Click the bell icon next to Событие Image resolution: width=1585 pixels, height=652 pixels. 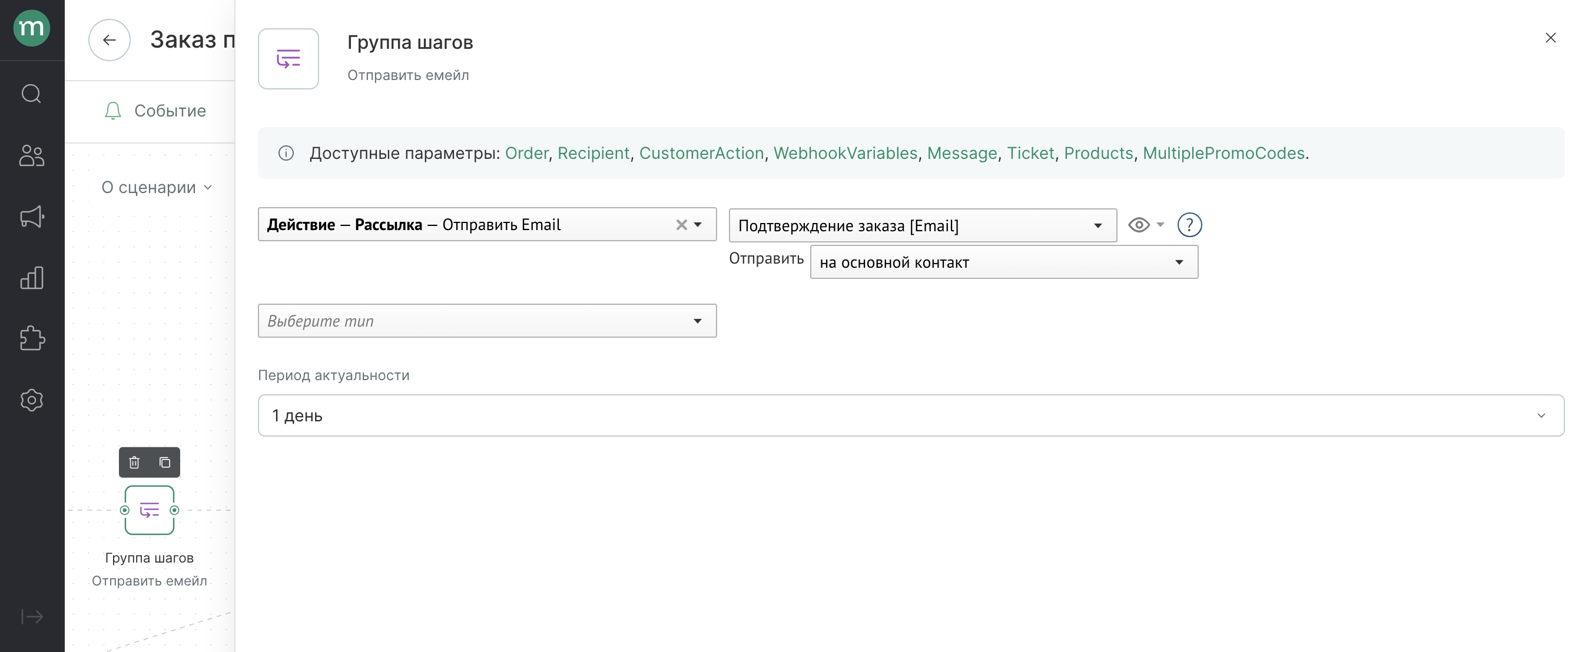(x=112, y=111)
